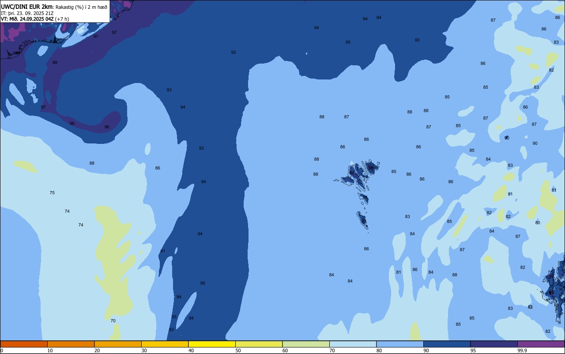
Task: Click the purple legend swatch above 99.9
Action: 541,344
